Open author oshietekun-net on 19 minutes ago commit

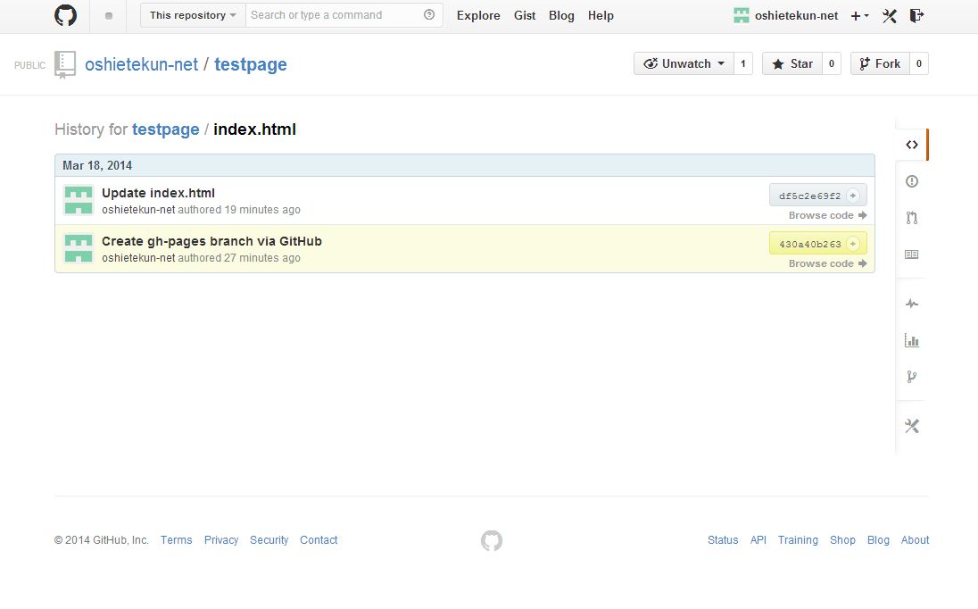138,210
